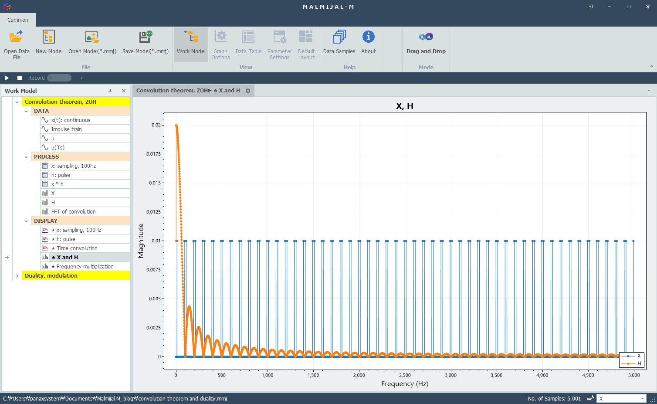This screenshot has width=657, height=404.
Task: Select the X spectrum process
Action: pos(85,193)
